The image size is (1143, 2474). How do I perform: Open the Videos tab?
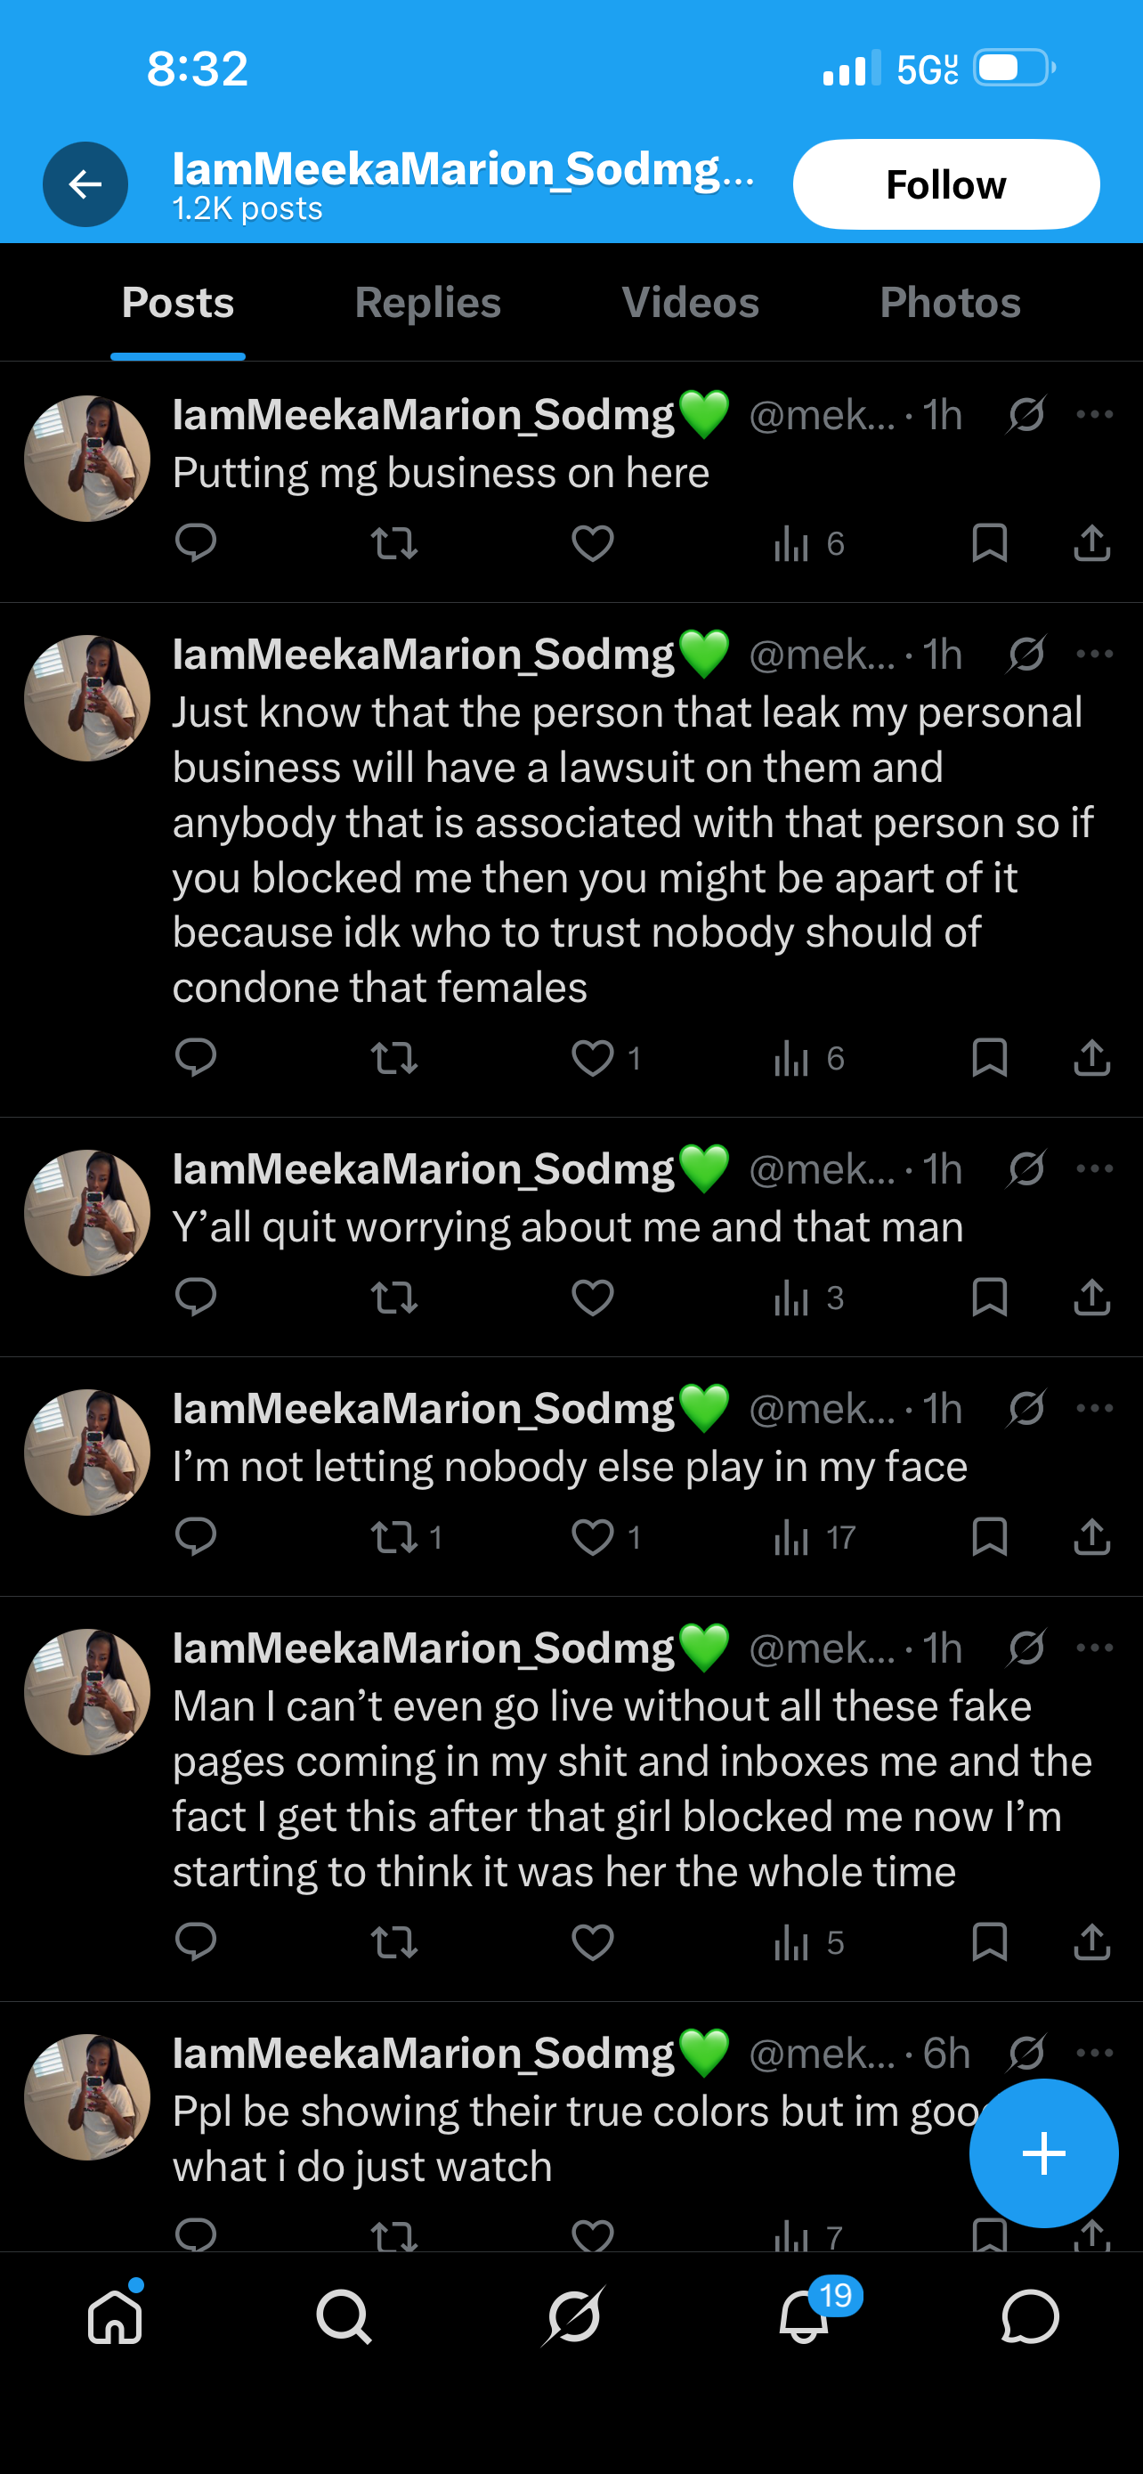coord(690,303)
